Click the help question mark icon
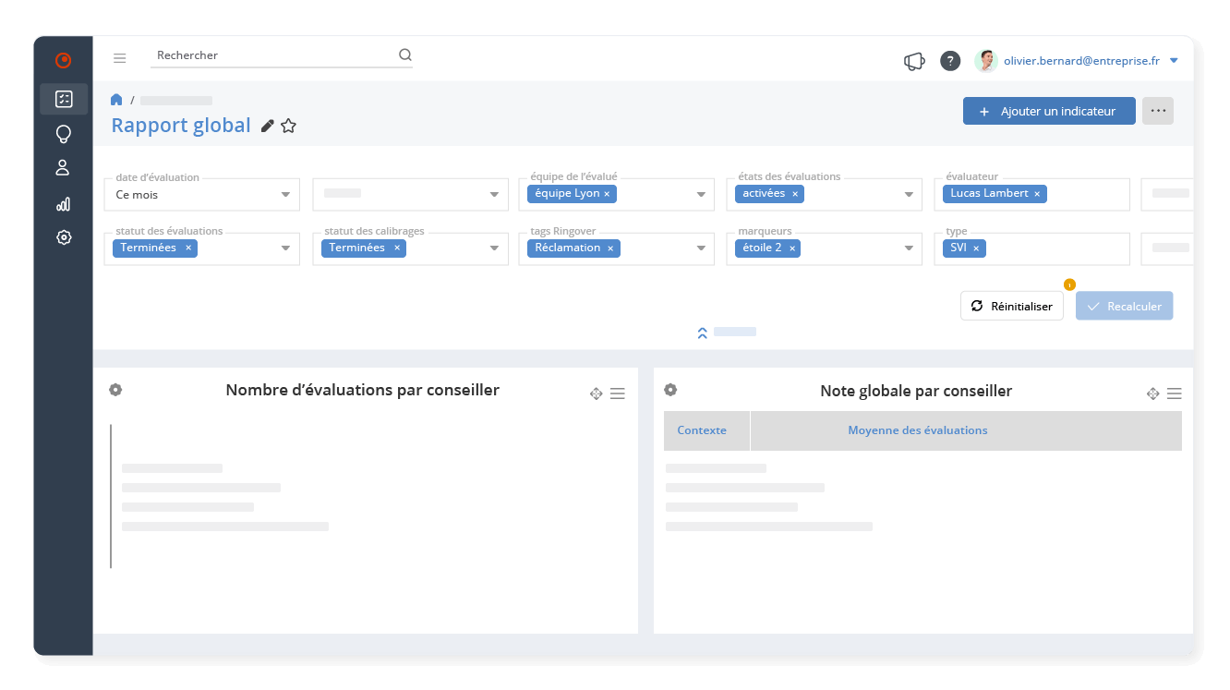 click(x=950, y=61)
